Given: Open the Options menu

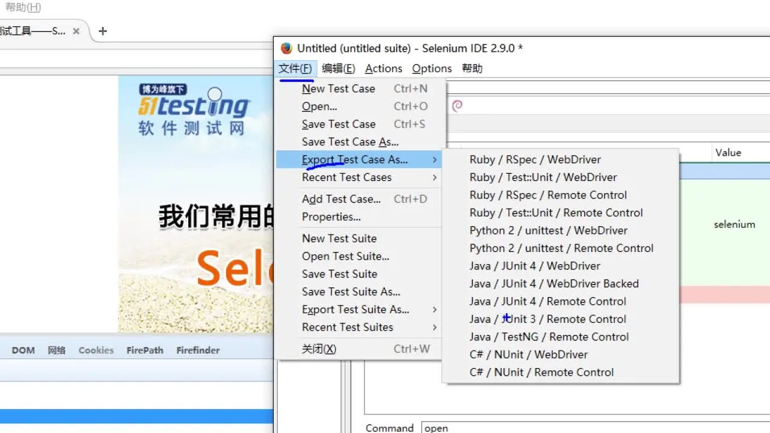Looking at the screenshot, I should [x=432, y=69].
